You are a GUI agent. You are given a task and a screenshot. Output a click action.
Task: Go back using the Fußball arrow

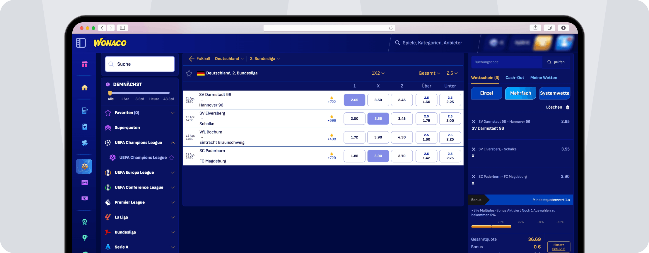click(192, 59)
